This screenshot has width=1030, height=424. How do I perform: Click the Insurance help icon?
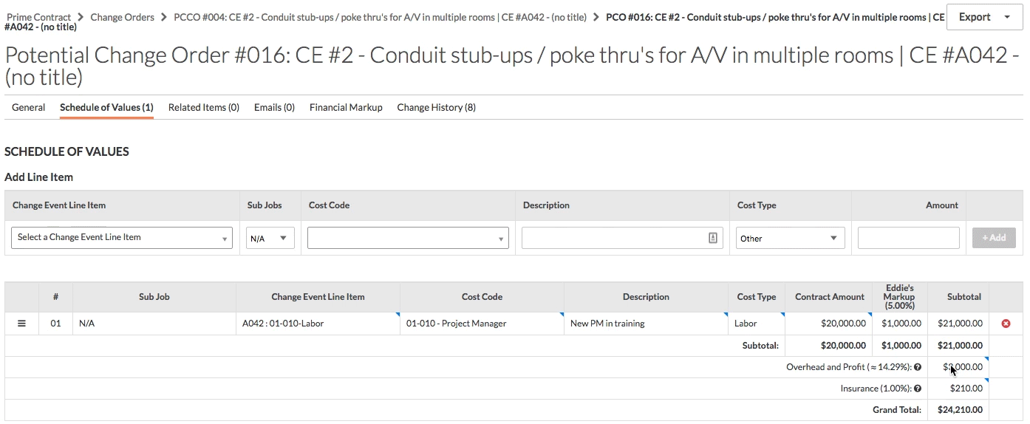(918, 389)
